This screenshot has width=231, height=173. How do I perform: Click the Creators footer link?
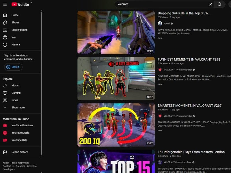(20, 166)
